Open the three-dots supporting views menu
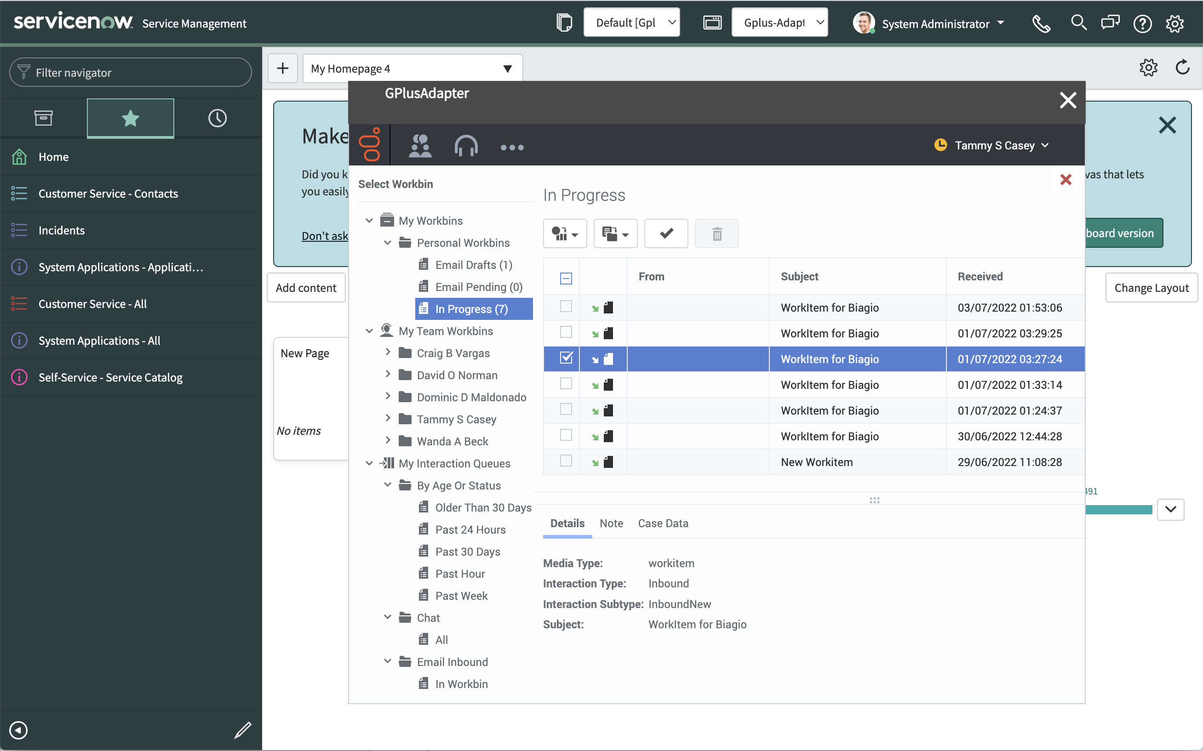Screen dimensions: 1203x751 click(x=512, y=148)
